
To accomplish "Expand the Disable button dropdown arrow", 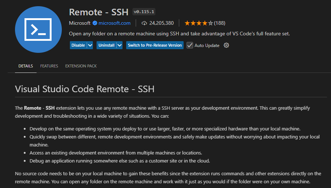I will (90, 45).
